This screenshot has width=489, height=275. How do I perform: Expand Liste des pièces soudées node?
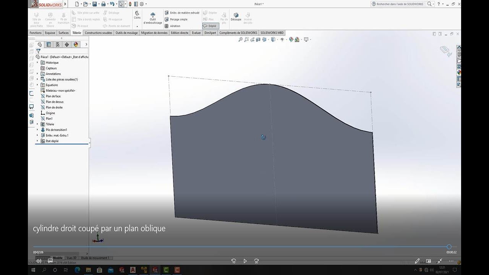[37, 79]
